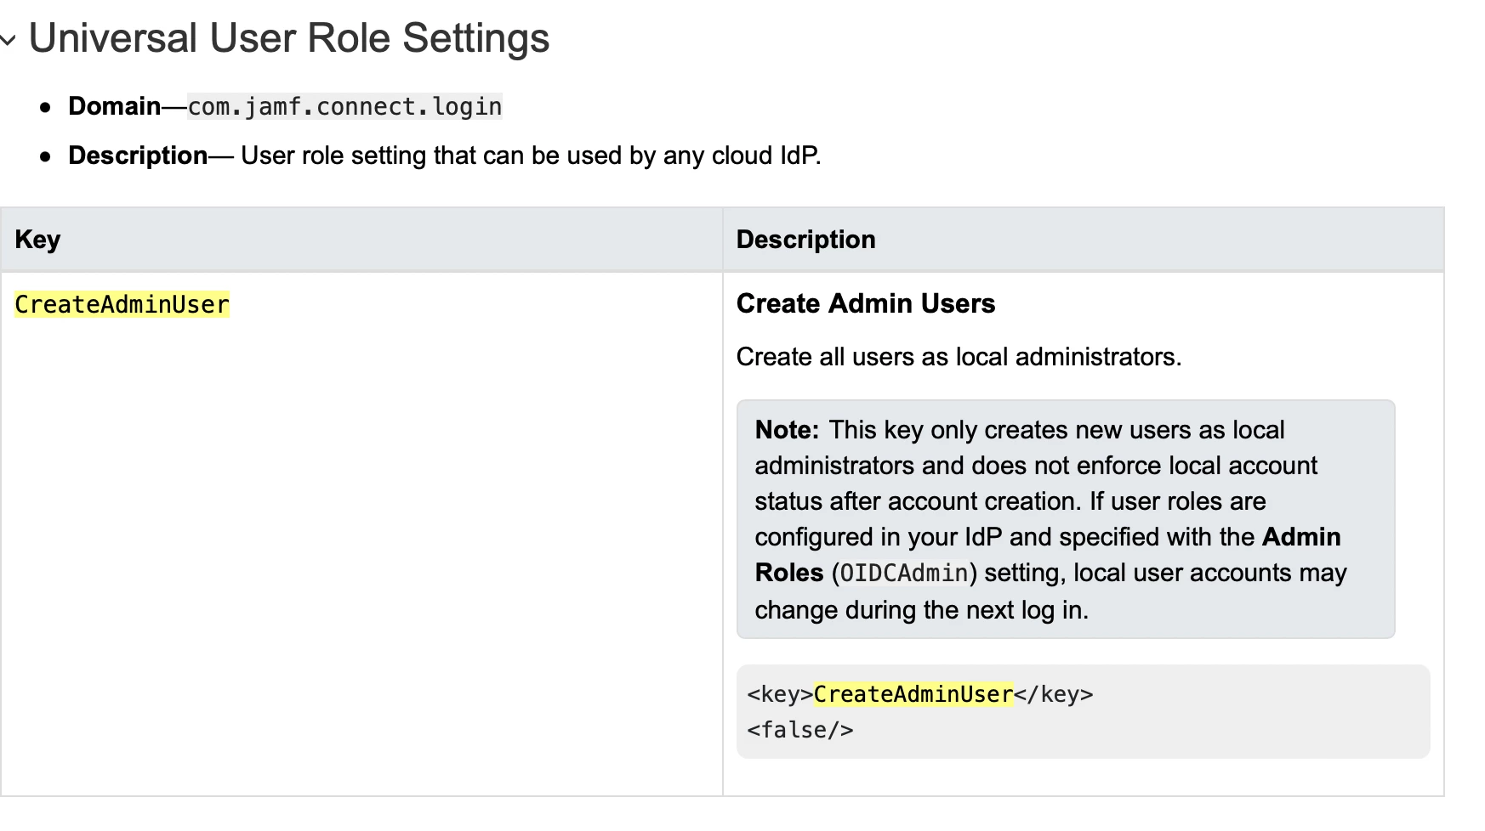
Task: Click the Create Admin Users title
Action: (x=865, y=303)
